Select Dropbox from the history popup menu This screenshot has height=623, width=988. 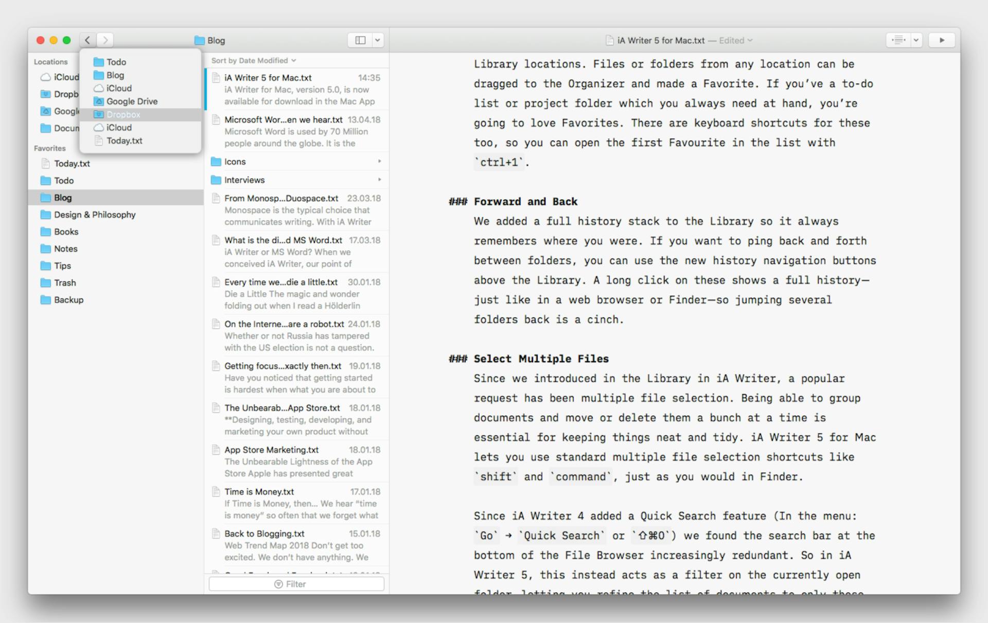123,114
